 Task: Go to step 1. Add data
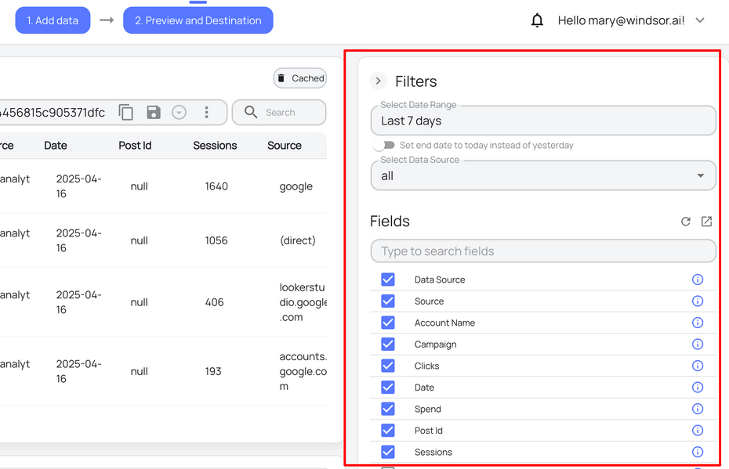53,20
